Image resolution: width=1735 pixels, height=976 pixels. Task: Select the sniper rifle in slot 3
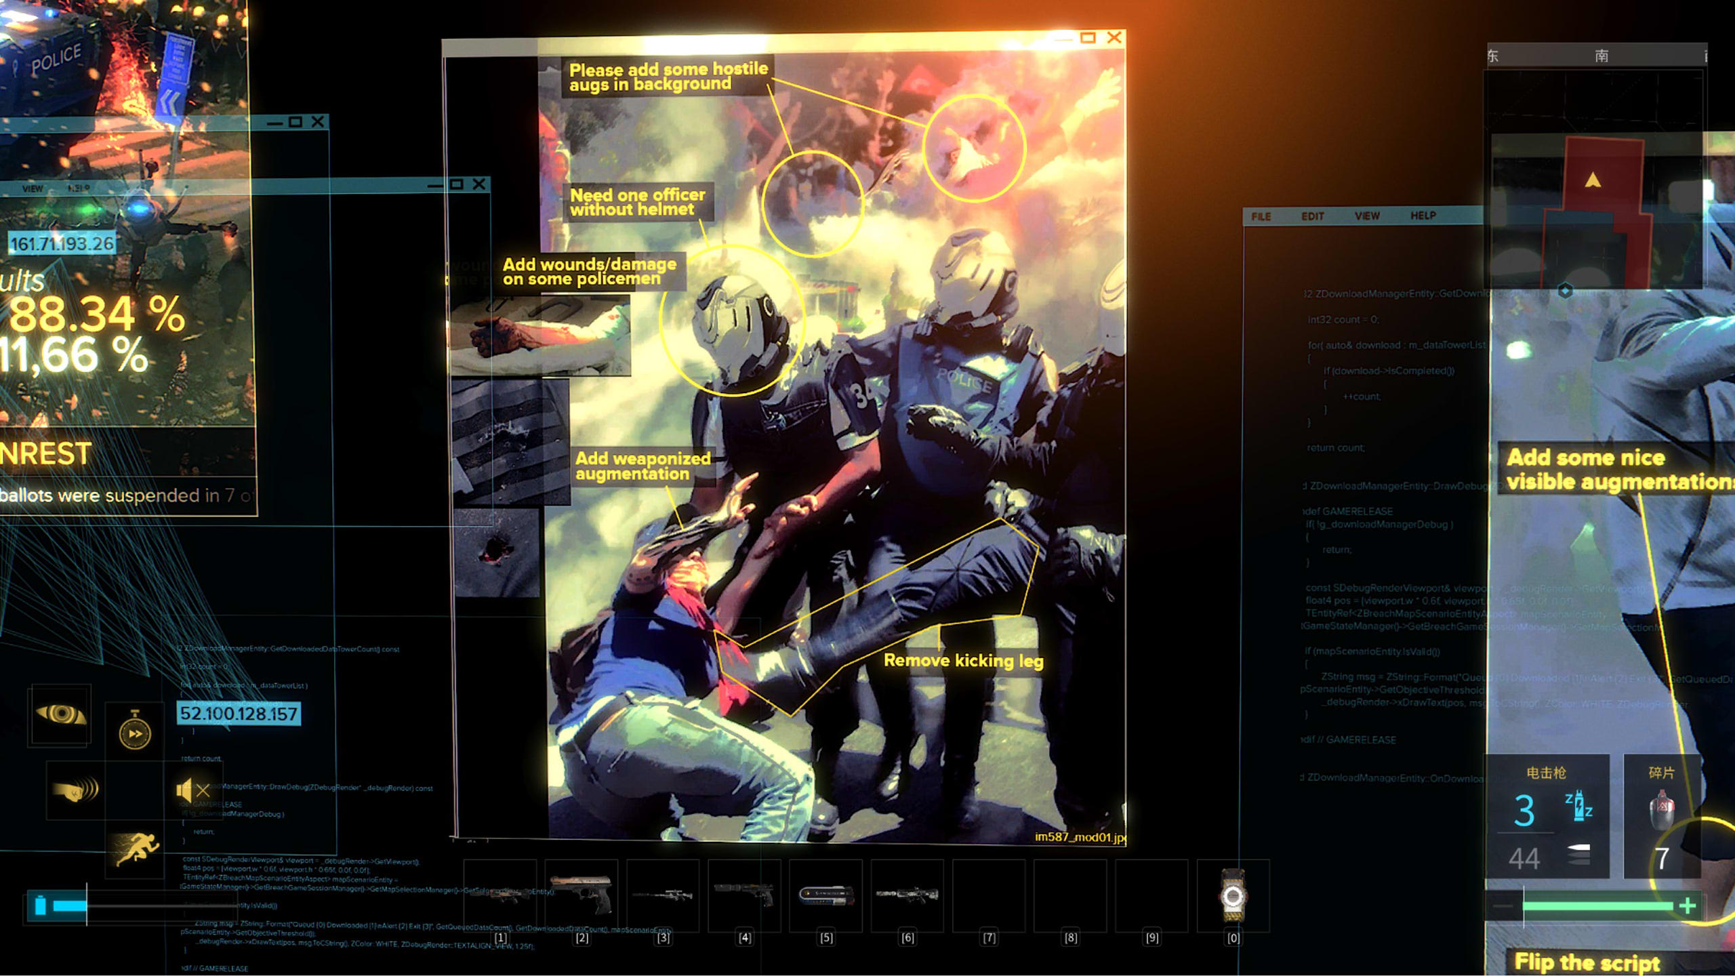pos(663,895)
